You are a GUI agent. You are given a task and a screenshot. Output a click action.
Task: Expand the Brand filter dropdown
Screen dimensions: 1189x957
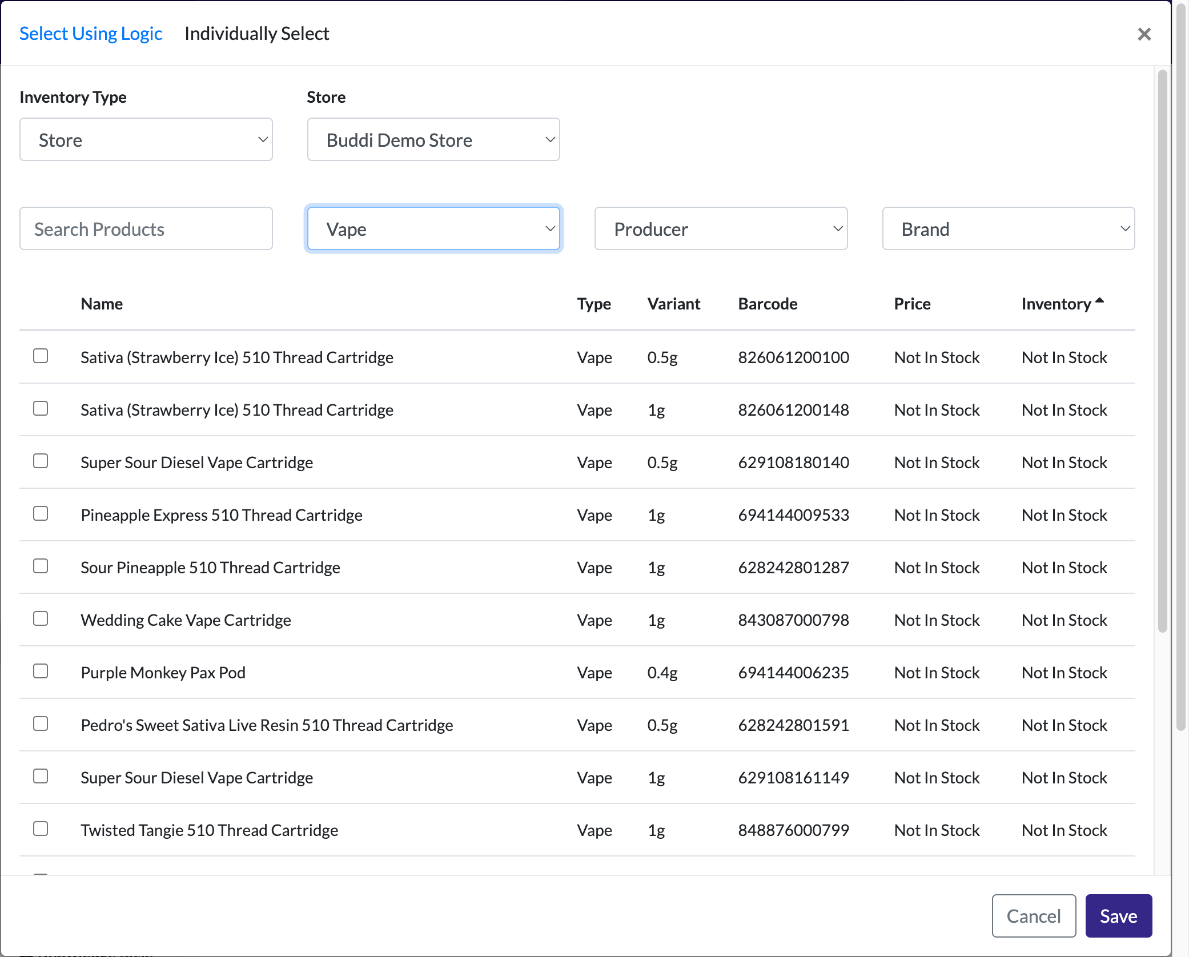[1009, 228]
